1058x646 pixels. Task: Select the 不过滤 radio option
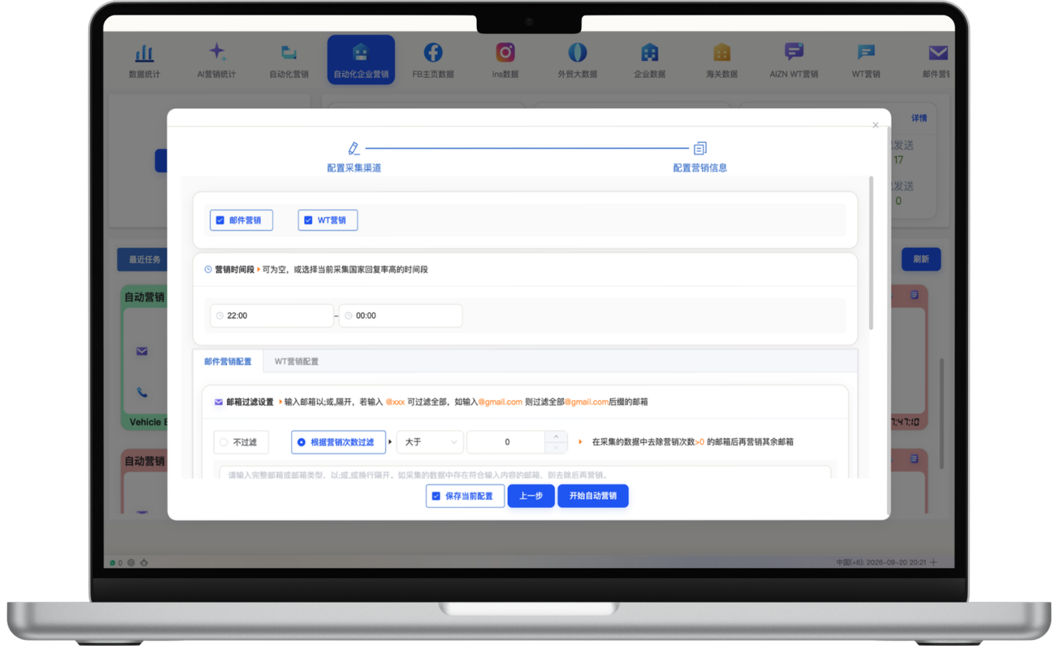tap(224, 443)
